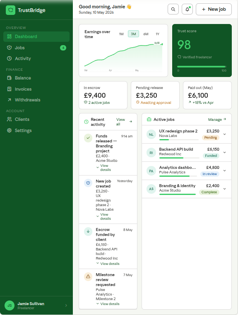Click Manage active jobs link

(x=217, y=120)
